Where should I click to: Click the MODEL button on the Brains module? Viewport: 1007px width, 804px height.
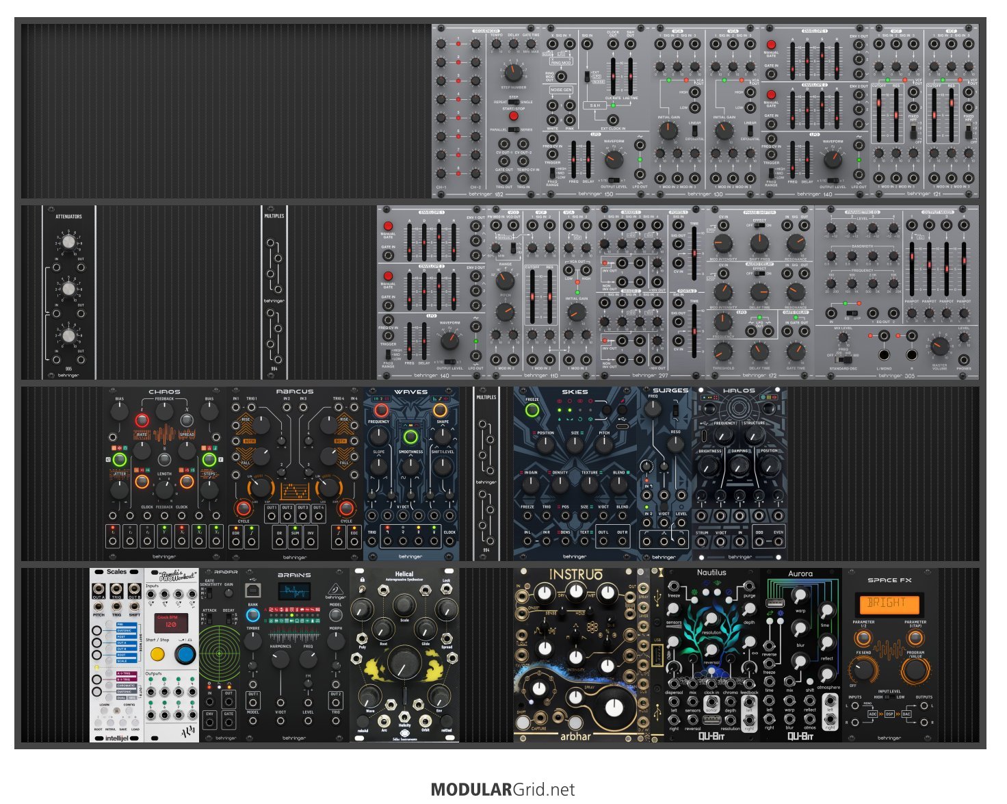335,614
